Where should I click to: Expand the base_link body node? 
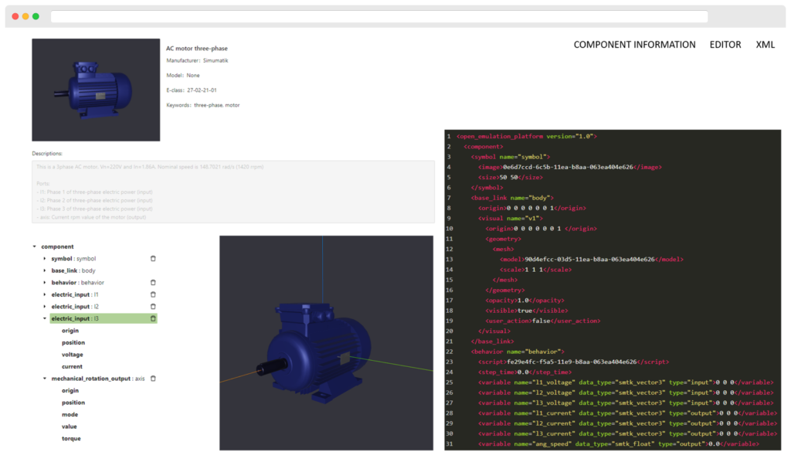pos(44,270)
